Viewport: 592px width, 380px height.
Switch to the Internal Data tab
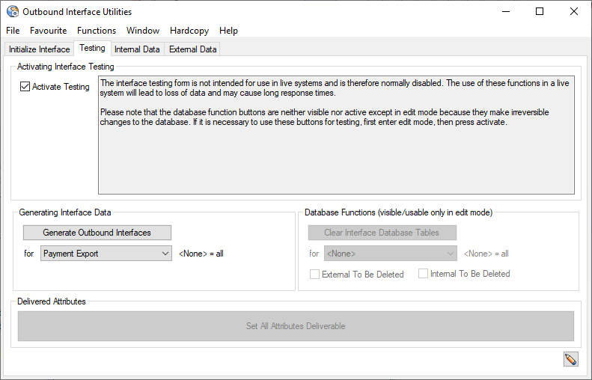137,49
